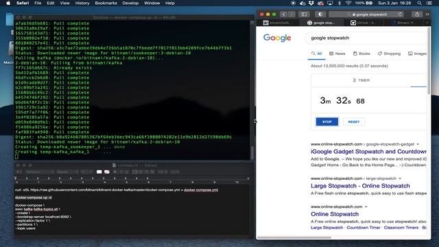Switch to the TIMER tab in widget
This screenshot has height=247, width=439.
[x=361, y=80]
